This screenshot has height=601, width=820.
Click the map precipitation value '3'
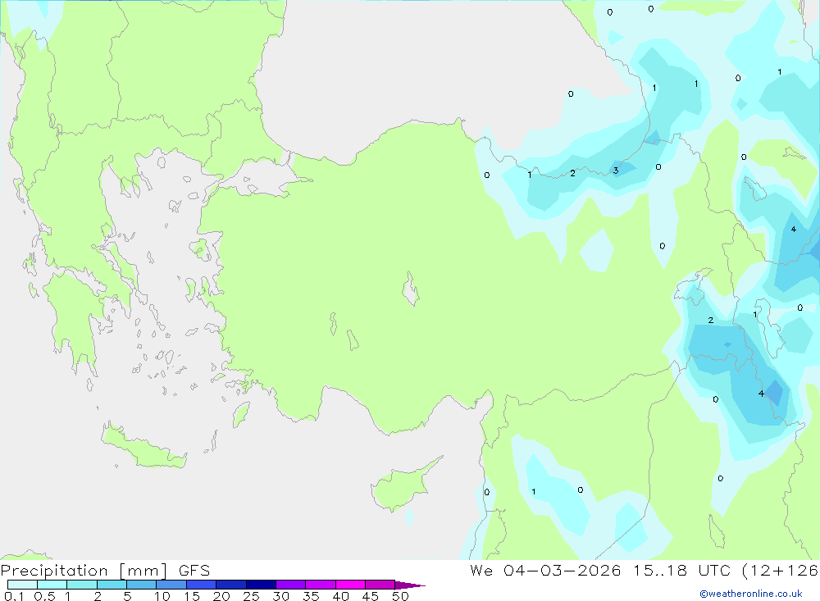pyautogui.click(x=616, y=171)
